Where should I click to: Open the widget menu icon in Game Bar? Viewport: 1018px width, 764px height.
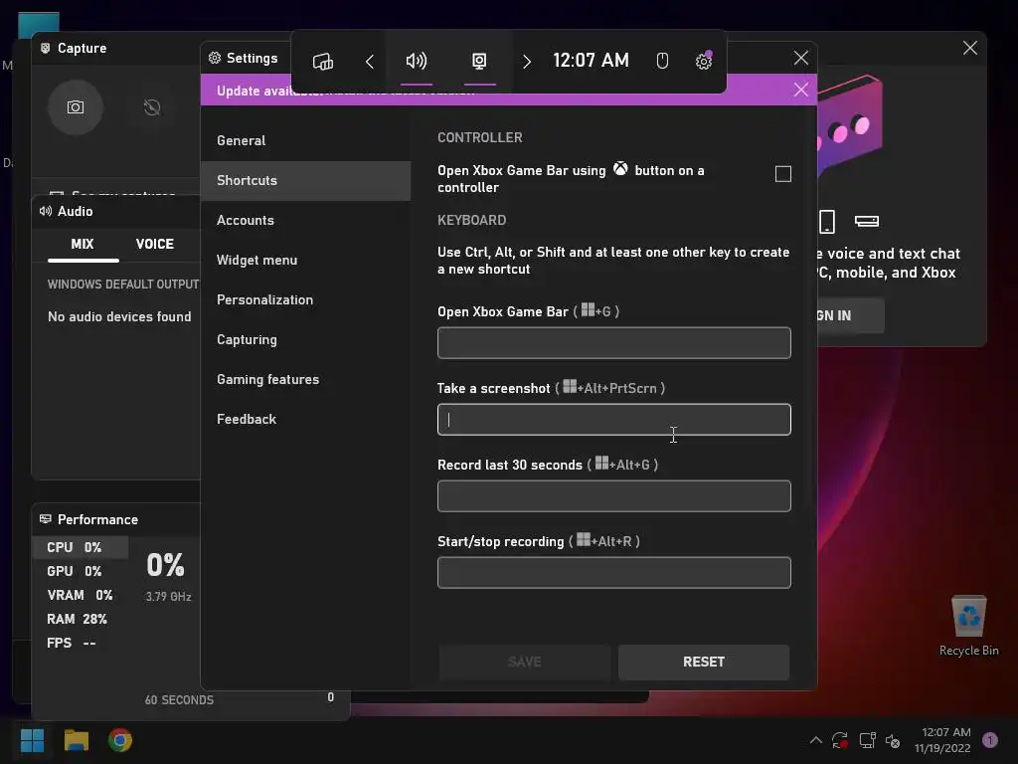pos(323,61)
